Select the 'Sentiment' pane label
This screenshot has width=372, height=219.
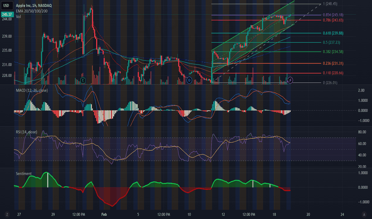coord(24,174)
